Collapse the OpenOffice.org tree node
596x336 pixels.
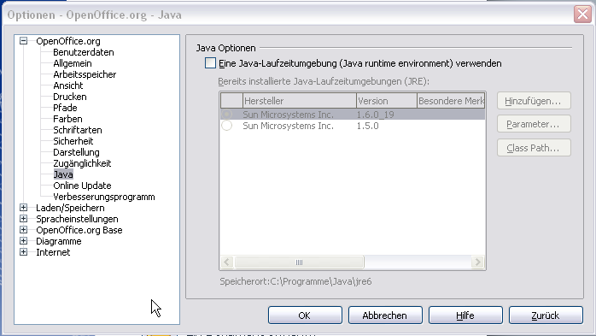[x=24, y=41]
